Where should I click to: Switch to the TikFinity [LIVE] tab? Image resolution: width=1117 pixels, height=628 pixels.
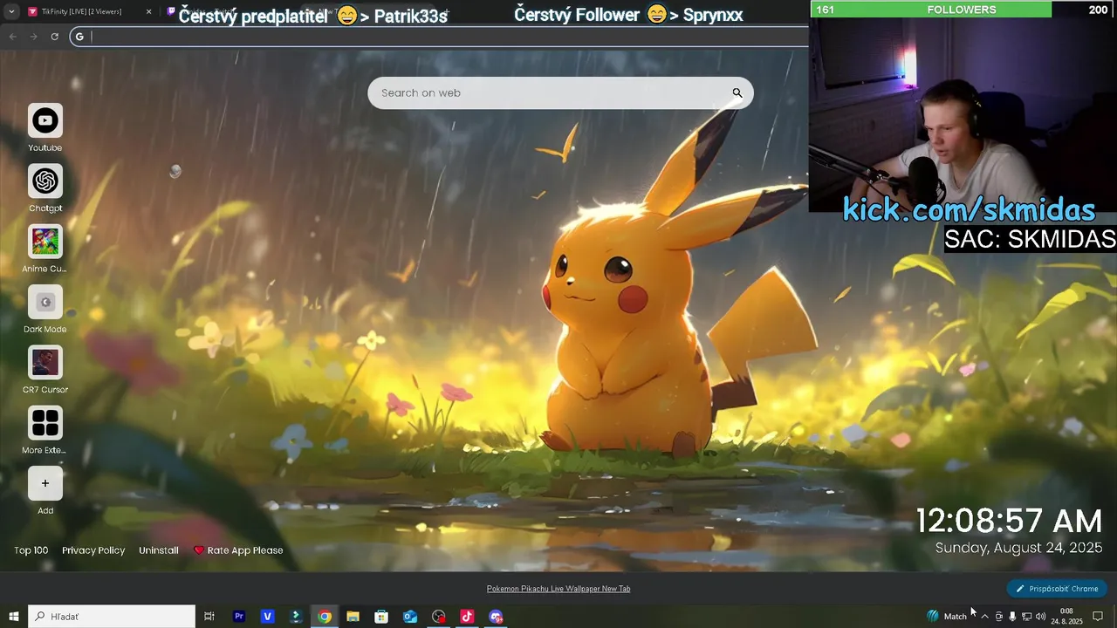(x=87, y=11)
